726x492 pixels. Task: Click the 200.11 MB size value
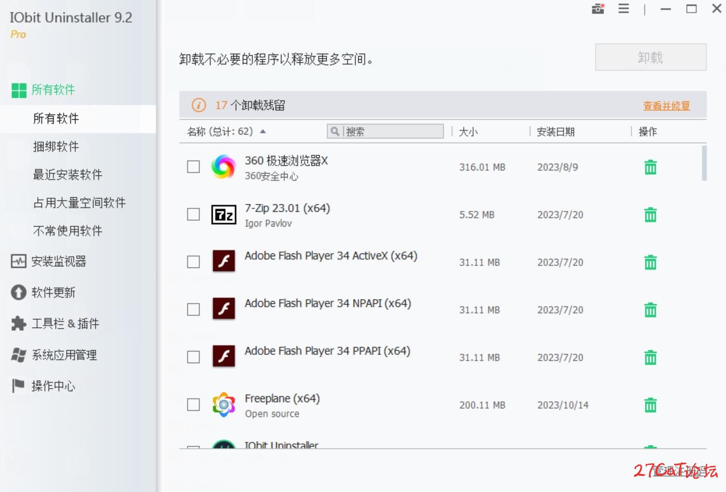point(482,405)
